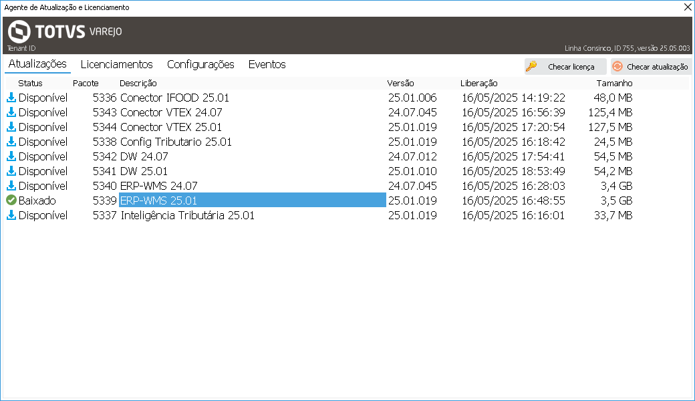
Task: Click version 25.01.010 cell
Action: [x=413, y=170]
